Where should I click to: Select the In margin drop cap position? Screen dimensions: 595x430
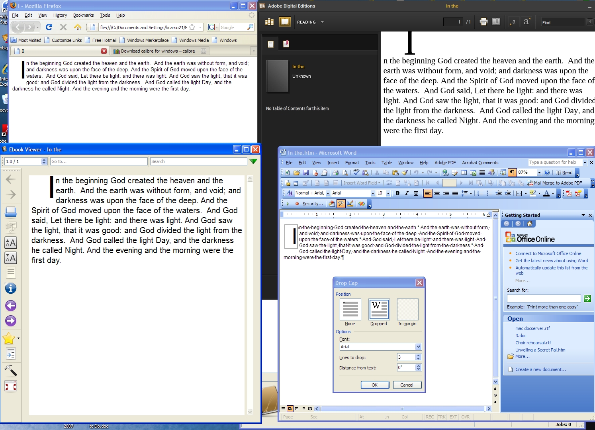(x=408, y=309)
